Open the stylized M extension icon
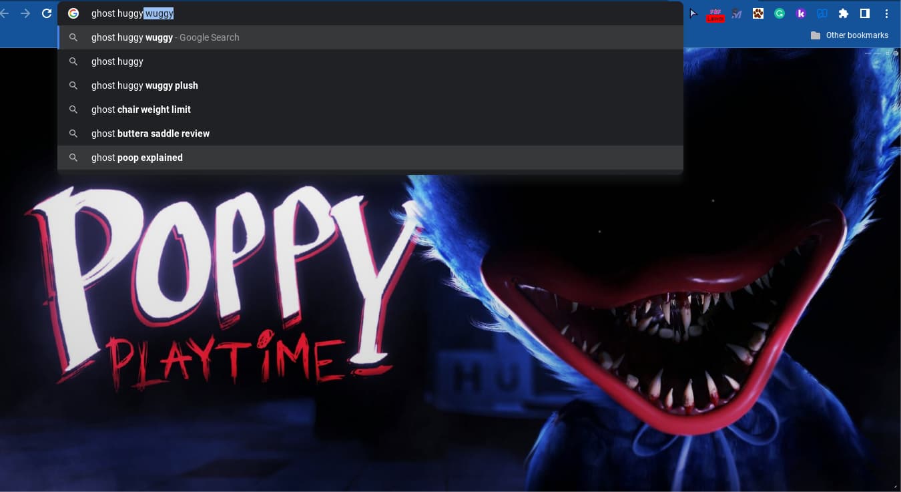The image size is (901, 492). click(x=737, y=13)
